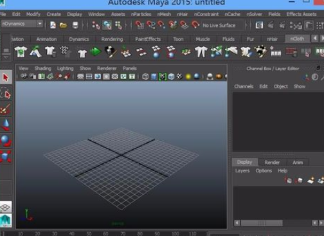
Task: Open Options menu in Layer Editor
Action: tap(264, 170)
